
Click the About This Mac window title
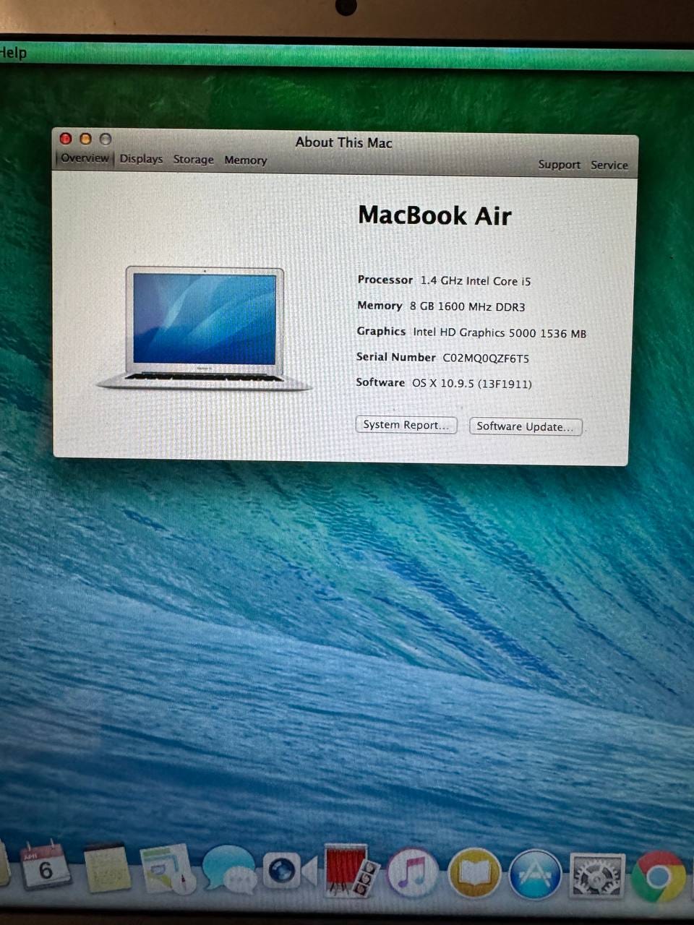coord(343,142)
